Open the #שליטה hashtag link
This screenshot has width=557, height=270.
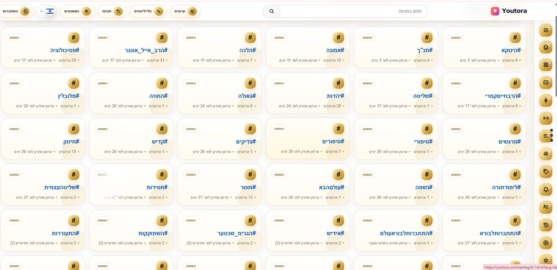pos(423,96)
